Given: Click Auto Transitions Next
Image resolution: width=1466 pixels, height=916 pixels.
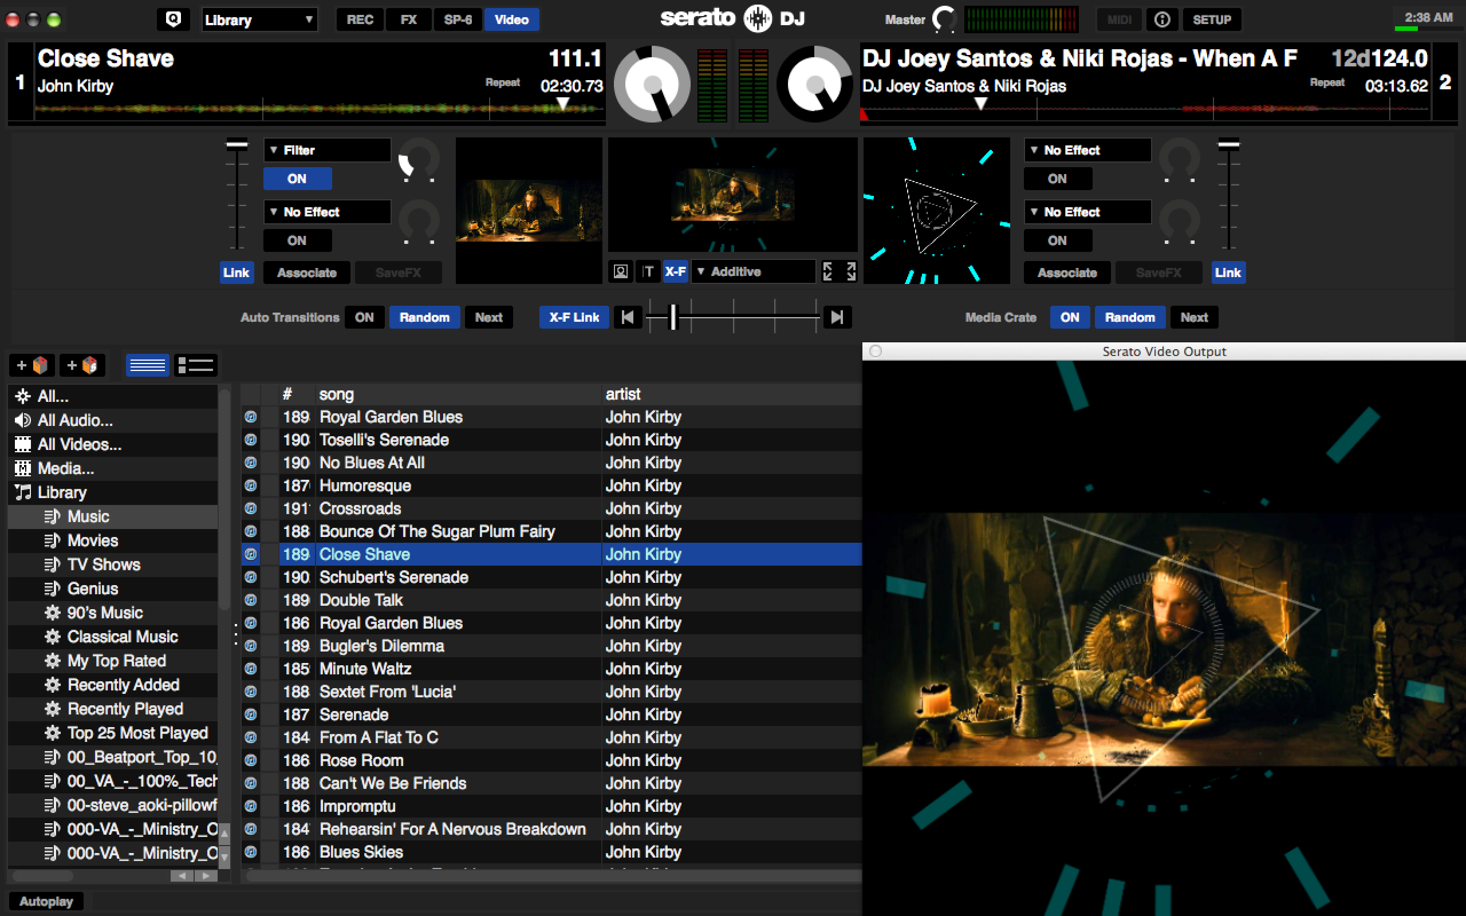Looking at the screenshot, I should tap(488, 317).
